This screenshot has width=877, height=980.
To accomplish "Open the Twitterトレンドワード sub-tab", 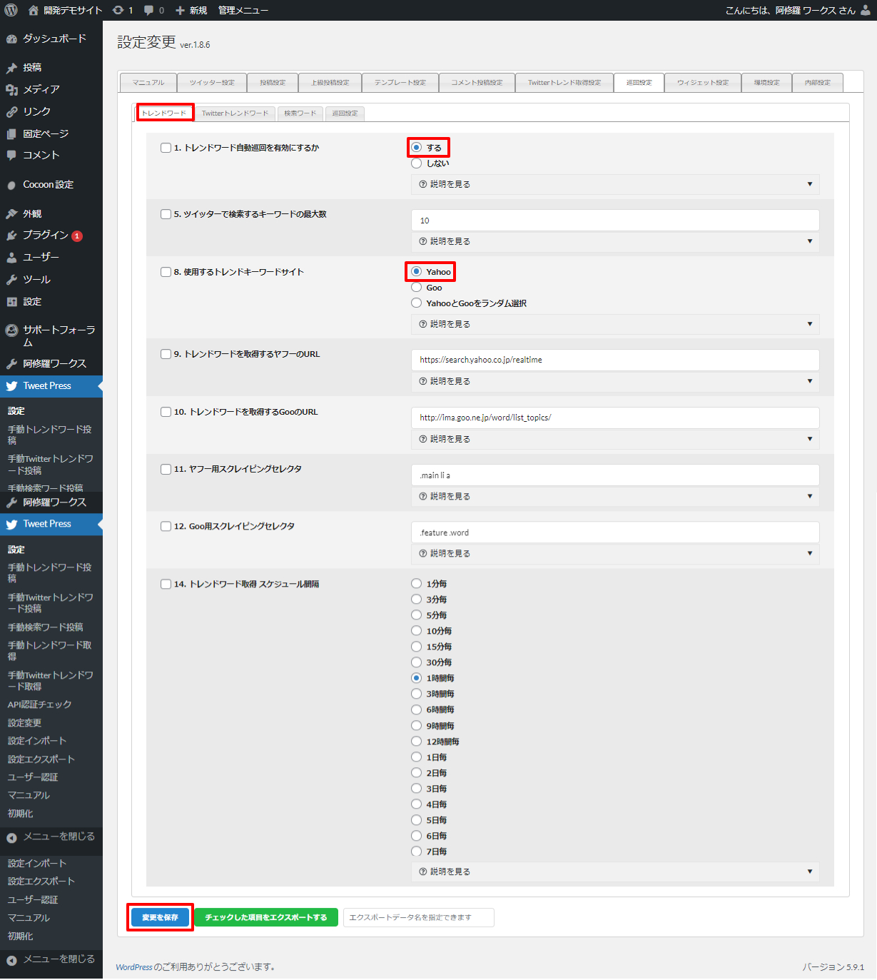I will tap(235, 113).
